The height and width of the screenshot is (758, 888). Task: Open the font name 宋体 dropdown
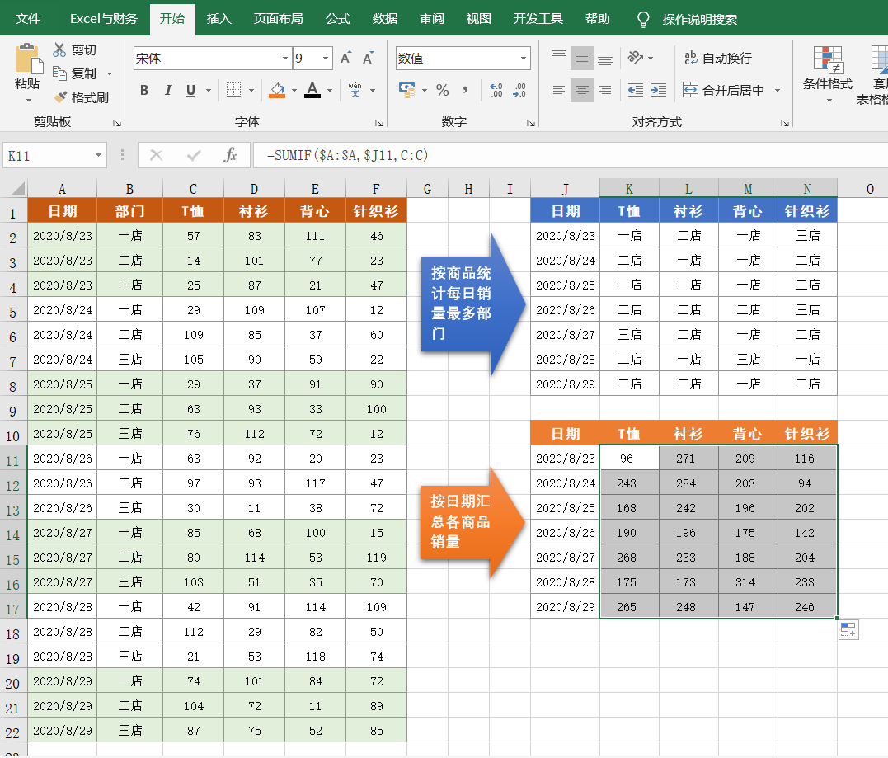coord(284,59)
